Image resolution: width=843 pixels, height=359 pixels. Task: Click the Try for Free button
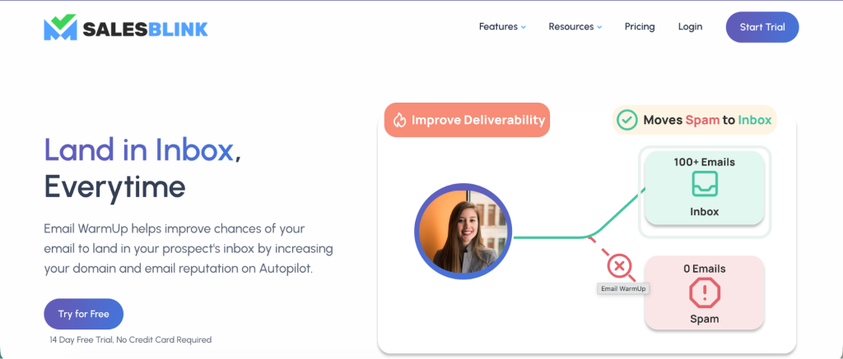point(83,314)
